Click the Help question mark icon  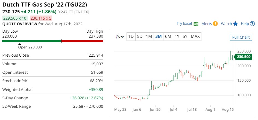pyautogui.click(x=253, y=24)
